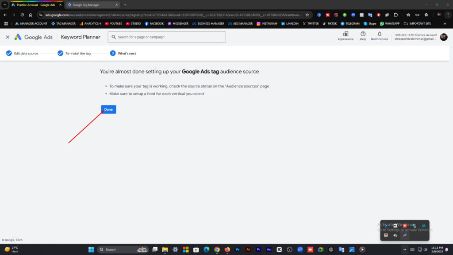Open File Explorer from the taskbar
Viewport: 453px width, 255px height.
point(165,250)
